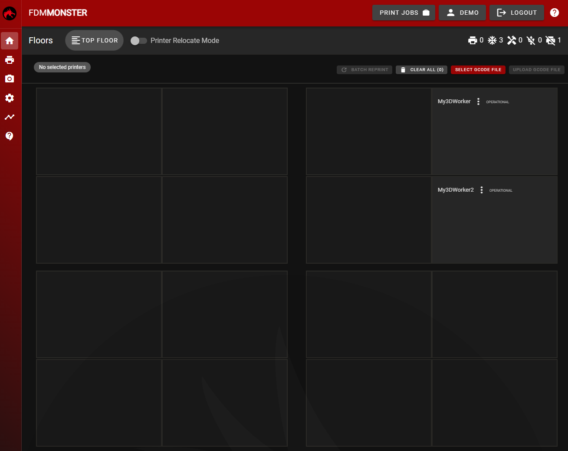Viewport: 568px width, 451px height.
Task: Open the Print Jobs button
Action: click(404, 13)
